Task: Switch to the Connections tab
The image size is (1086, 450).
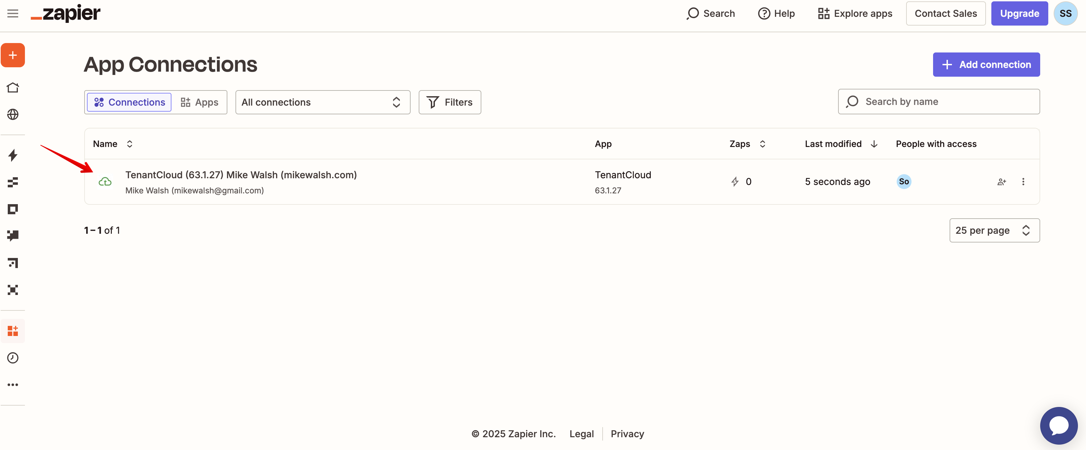Action: [129, 102]
